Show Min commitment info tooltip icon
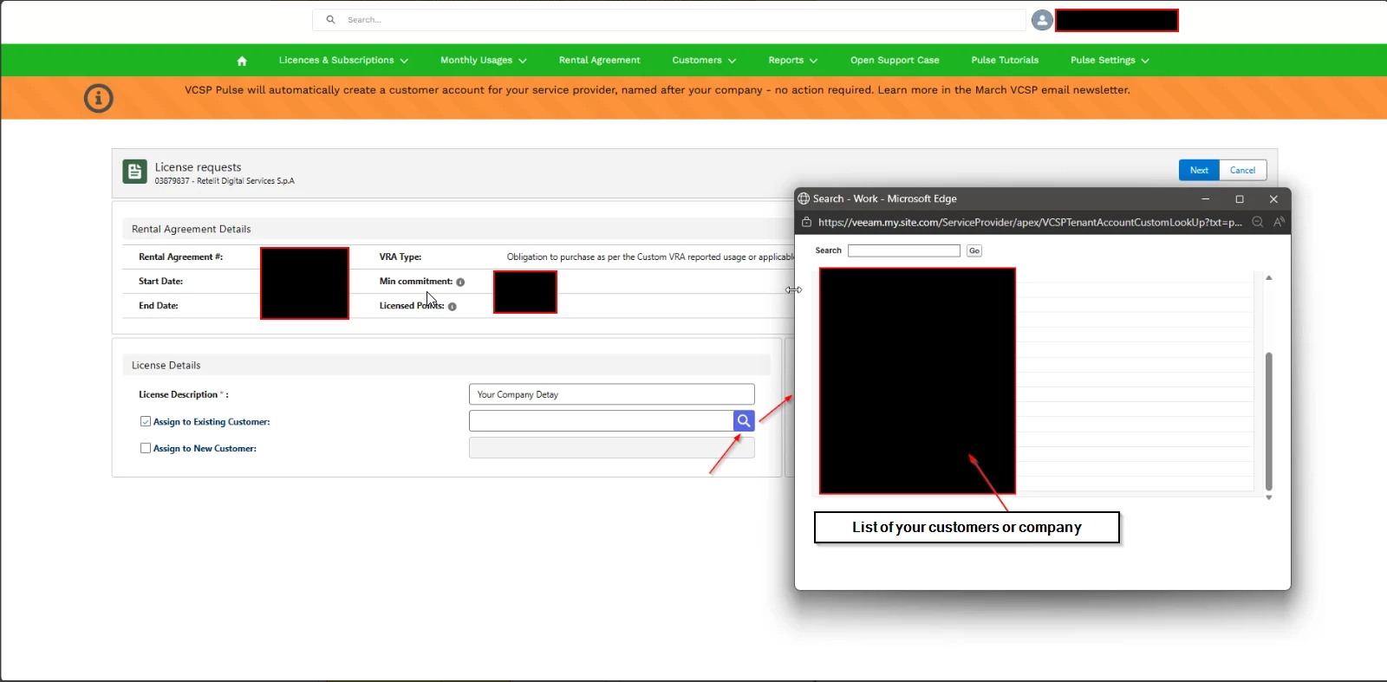This screenshot has height=682, width=1387. [x=460, y=282]
